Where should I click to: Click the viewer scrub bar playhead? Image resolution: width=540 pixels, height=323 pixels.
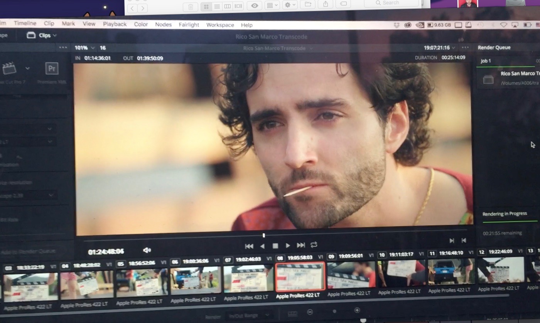click(x=264, y=235)
